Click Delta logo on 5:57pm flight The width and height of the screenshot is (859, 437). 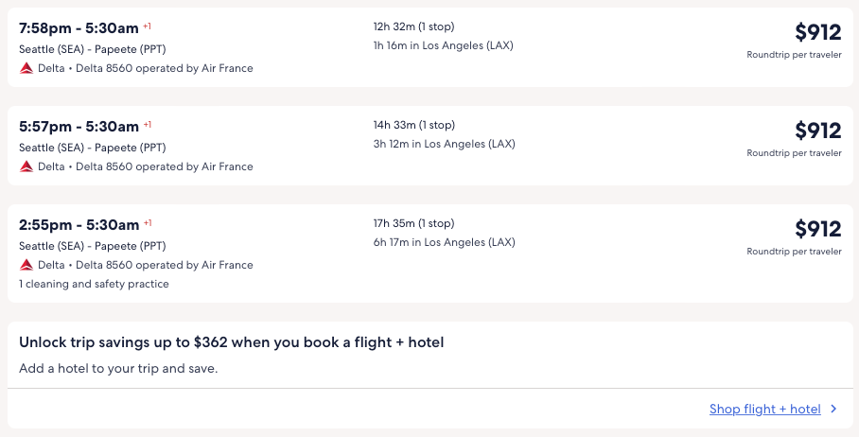26,166
